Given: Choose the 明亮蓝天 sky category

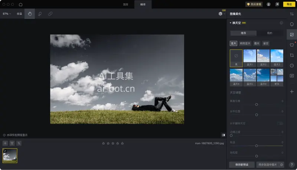Looking at the screenshot, I should coord(245,43).
